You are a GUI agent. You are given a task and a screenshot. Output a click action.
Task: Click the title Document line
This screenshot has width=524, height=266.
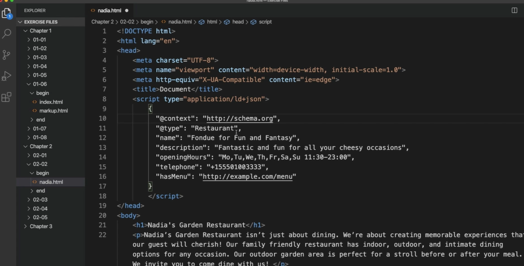pyautogui.click(x=177, y=89)
